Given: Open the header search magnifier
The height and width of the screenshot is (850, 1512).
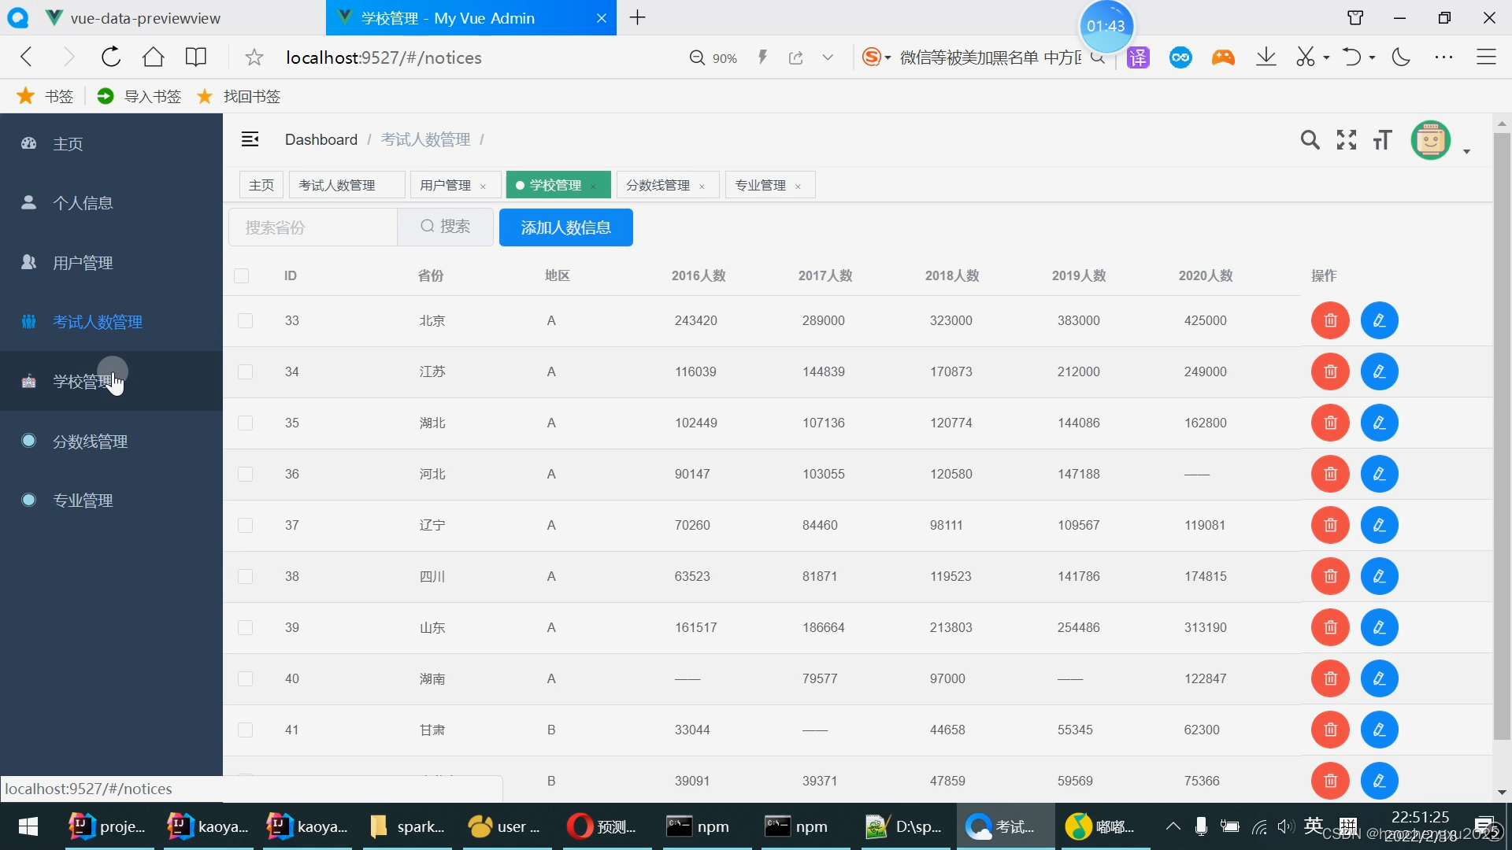Looking at the screenshot, I should 1310,140.
